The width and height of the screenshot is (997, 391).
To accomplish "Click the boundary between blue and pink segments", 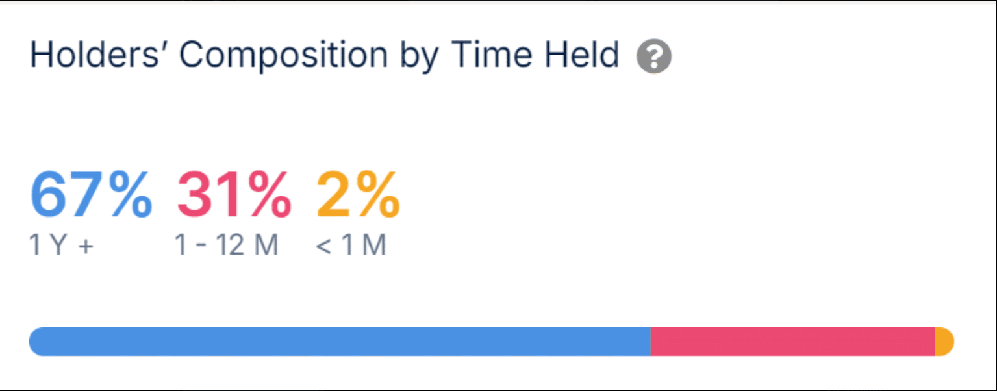I will coord(651,342).
